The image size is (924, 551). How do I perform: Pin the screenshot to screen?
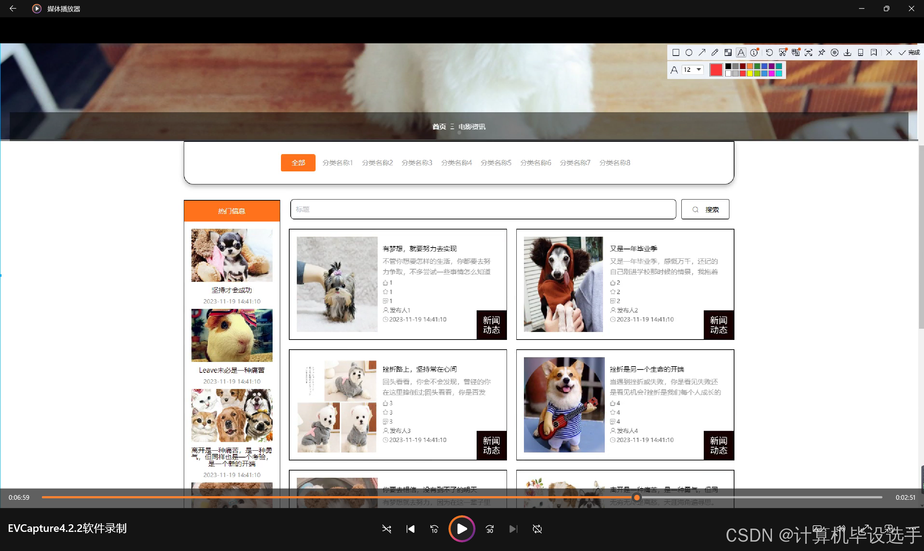pos(821,53)
